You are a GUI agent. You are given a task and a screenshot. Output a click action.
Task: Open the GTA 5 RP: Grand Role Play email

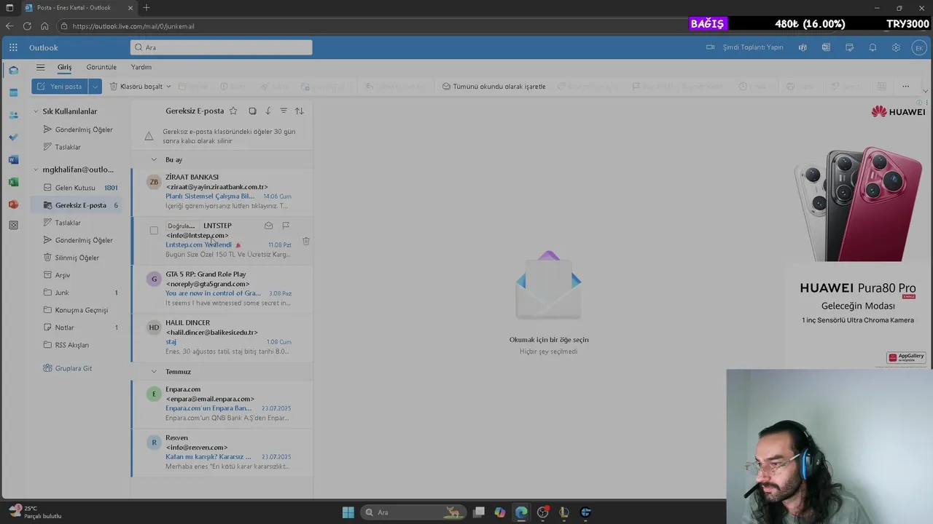click(x=222, y=289)
